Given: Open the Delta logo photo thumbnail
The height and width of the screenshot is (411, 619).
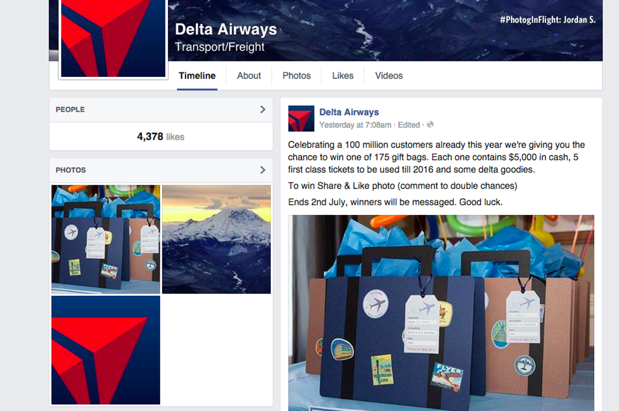Looking at the screenshot, I should (106, 350).
